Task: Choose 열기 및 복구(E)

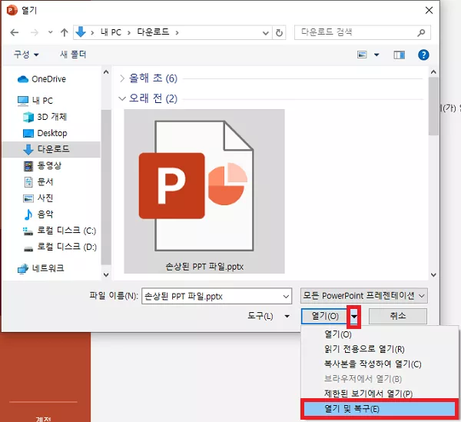Action: pyautogui.click(x=380, y=409)
